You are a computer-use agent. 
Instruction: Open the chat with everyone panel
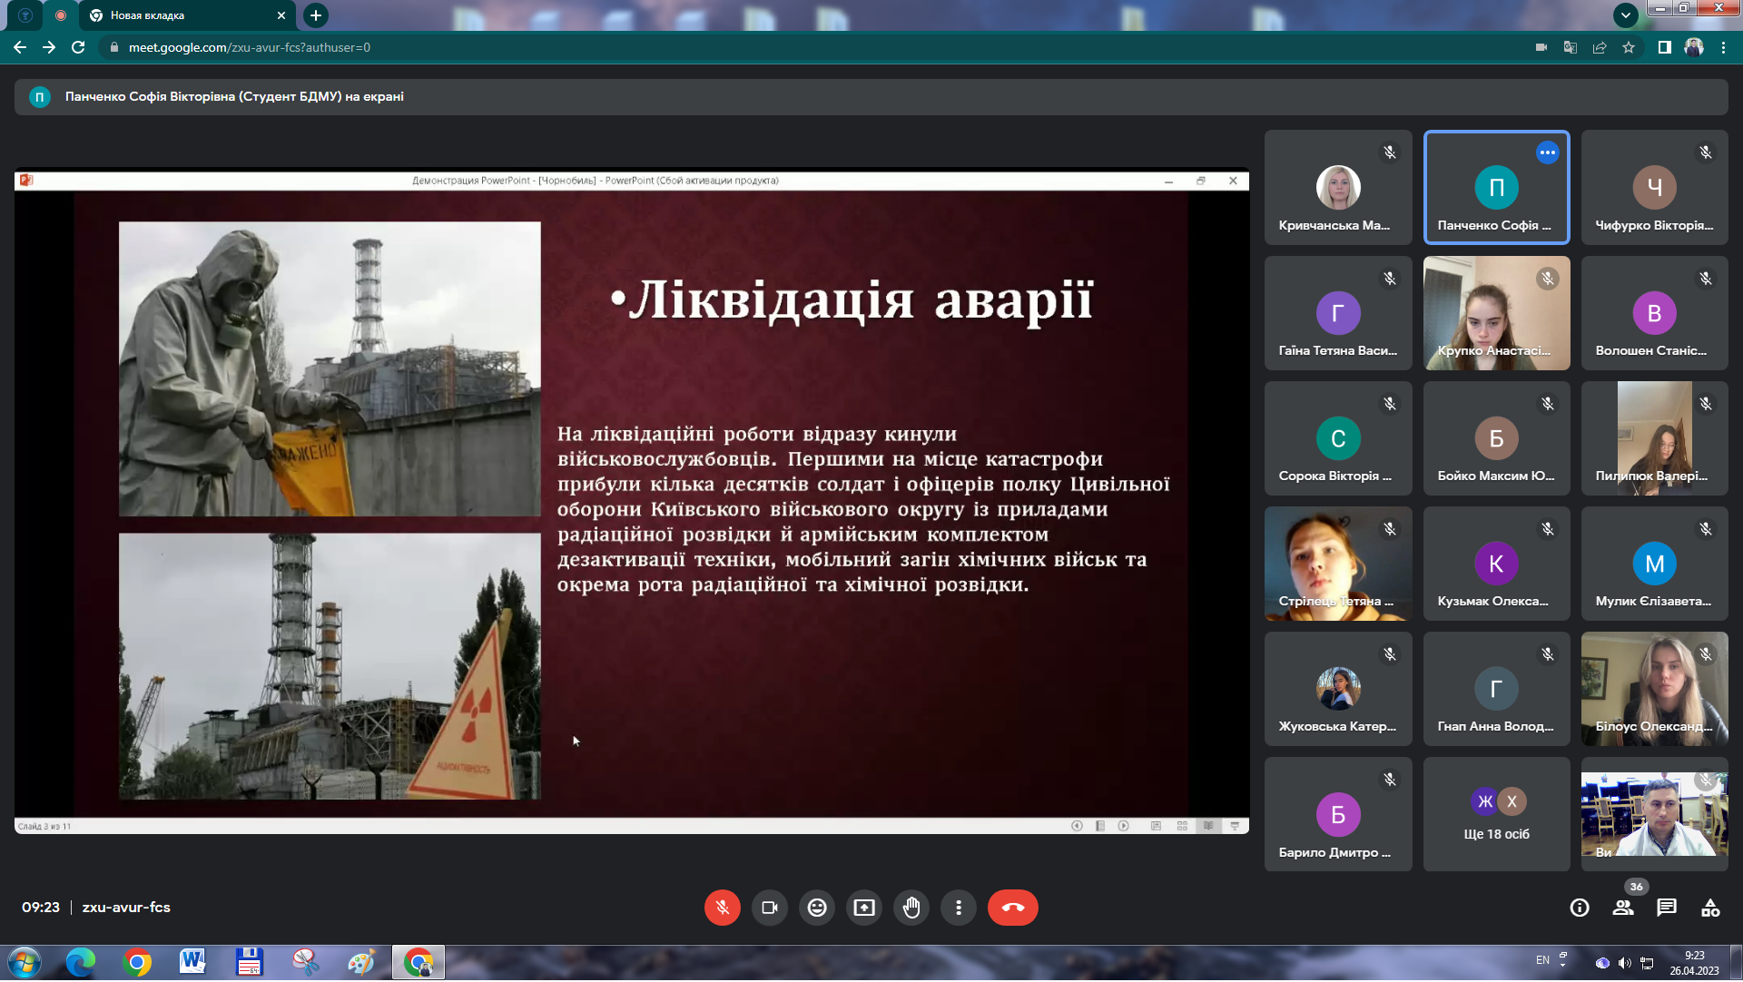1667,908
